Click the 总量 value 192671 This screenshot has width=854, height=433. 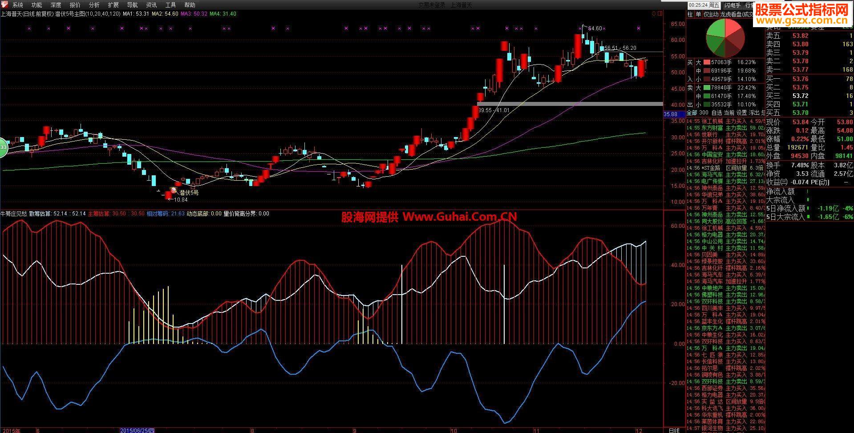click(x=797, y=147)
